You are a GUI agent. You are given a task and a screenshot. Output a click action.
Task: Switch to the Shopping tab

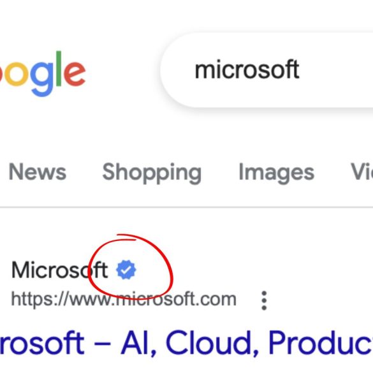(152, 173)
